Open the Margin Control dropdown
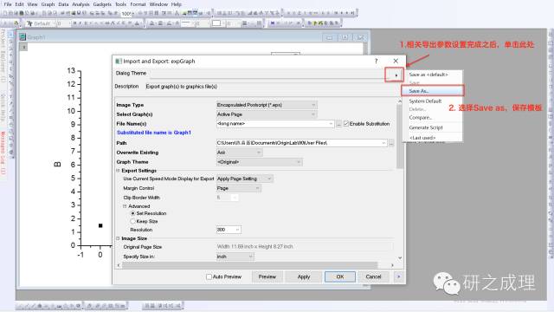Image resolution: width=554 pixels, height=312 pixels. (239, 188)
